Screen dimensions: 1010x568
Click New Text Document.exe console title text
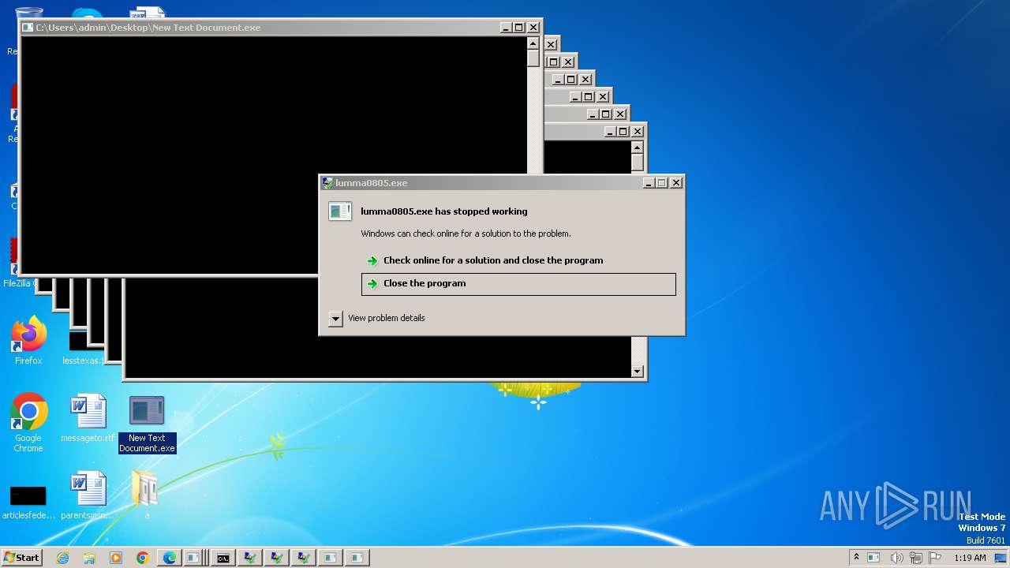pyautogui.click(x=148, y=28)
